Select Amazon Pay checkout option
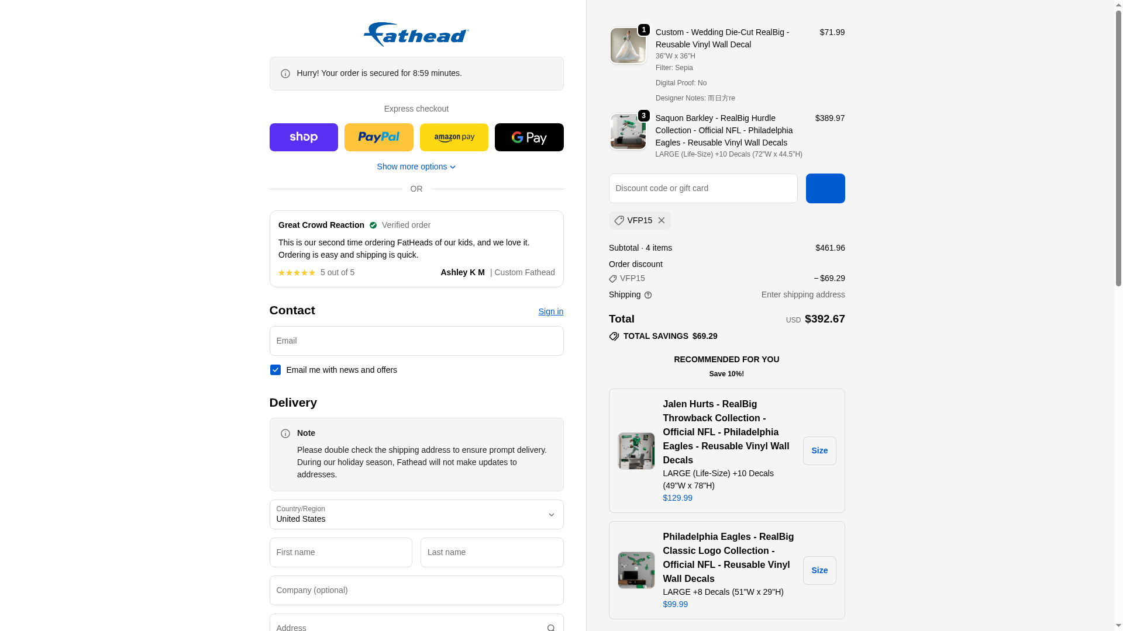This screenshot has height=631, width=1123. [454, 137]
